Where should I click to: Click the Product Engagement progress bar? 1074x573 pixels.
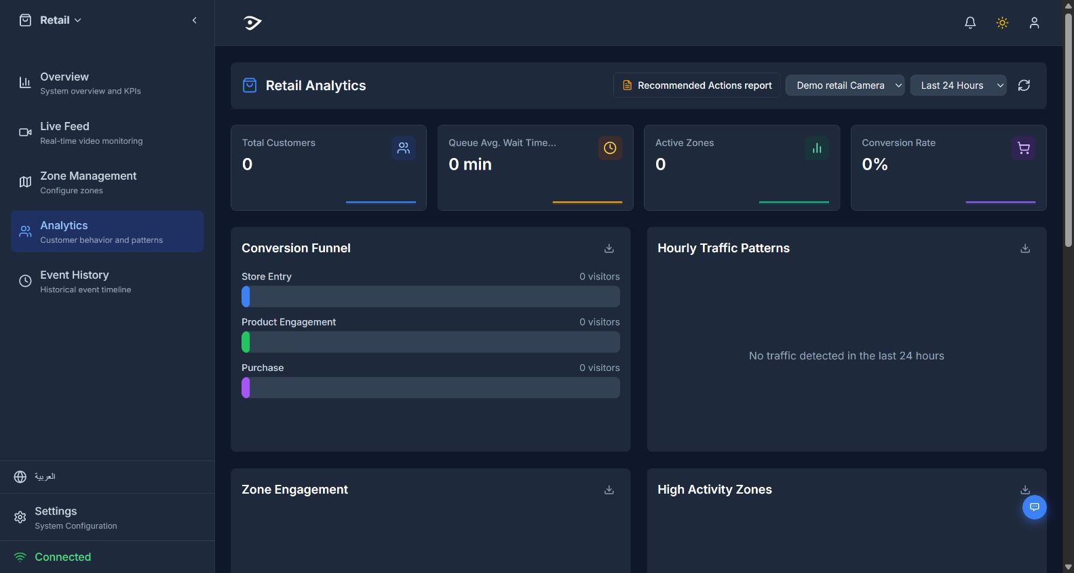431,342
